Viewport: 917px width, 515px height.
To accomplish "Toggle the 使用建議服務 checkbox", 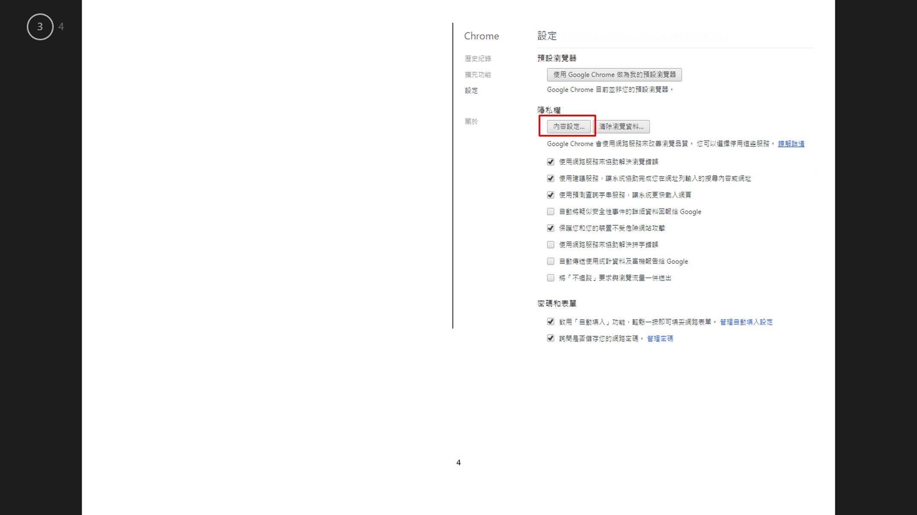I will click(x=551, y=179).
